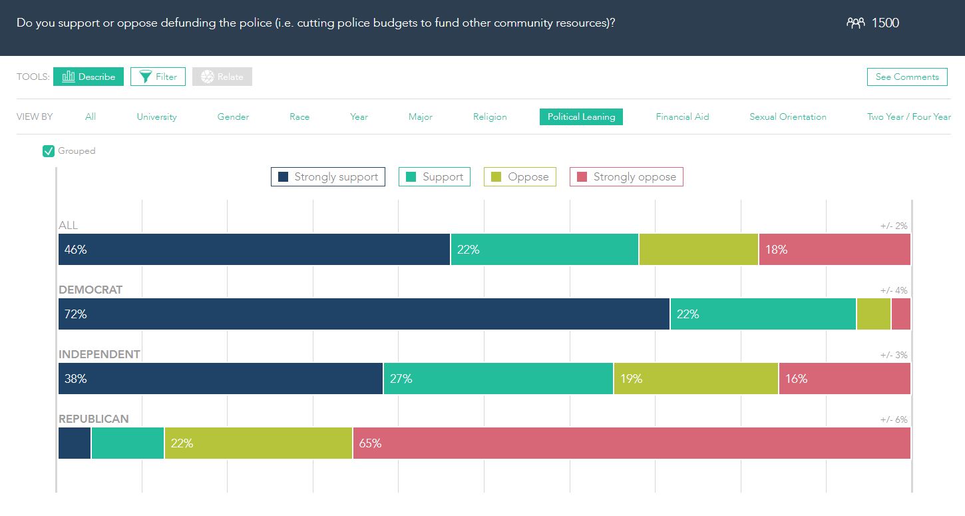
Task: Open the Sexual Orientation view
Action: tap(788, 117)
